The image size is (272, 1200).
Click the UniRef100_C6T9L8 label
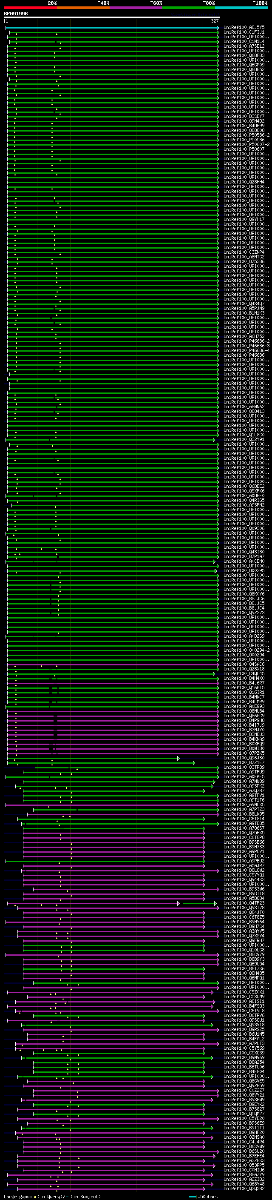coord(244,1011)
